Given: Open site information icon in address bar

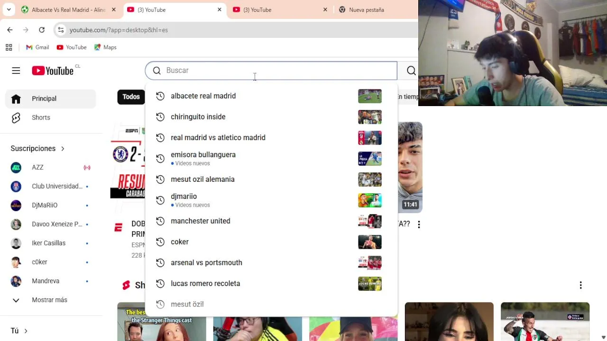Looking at the screenshot, I should (x=61, y=30).
